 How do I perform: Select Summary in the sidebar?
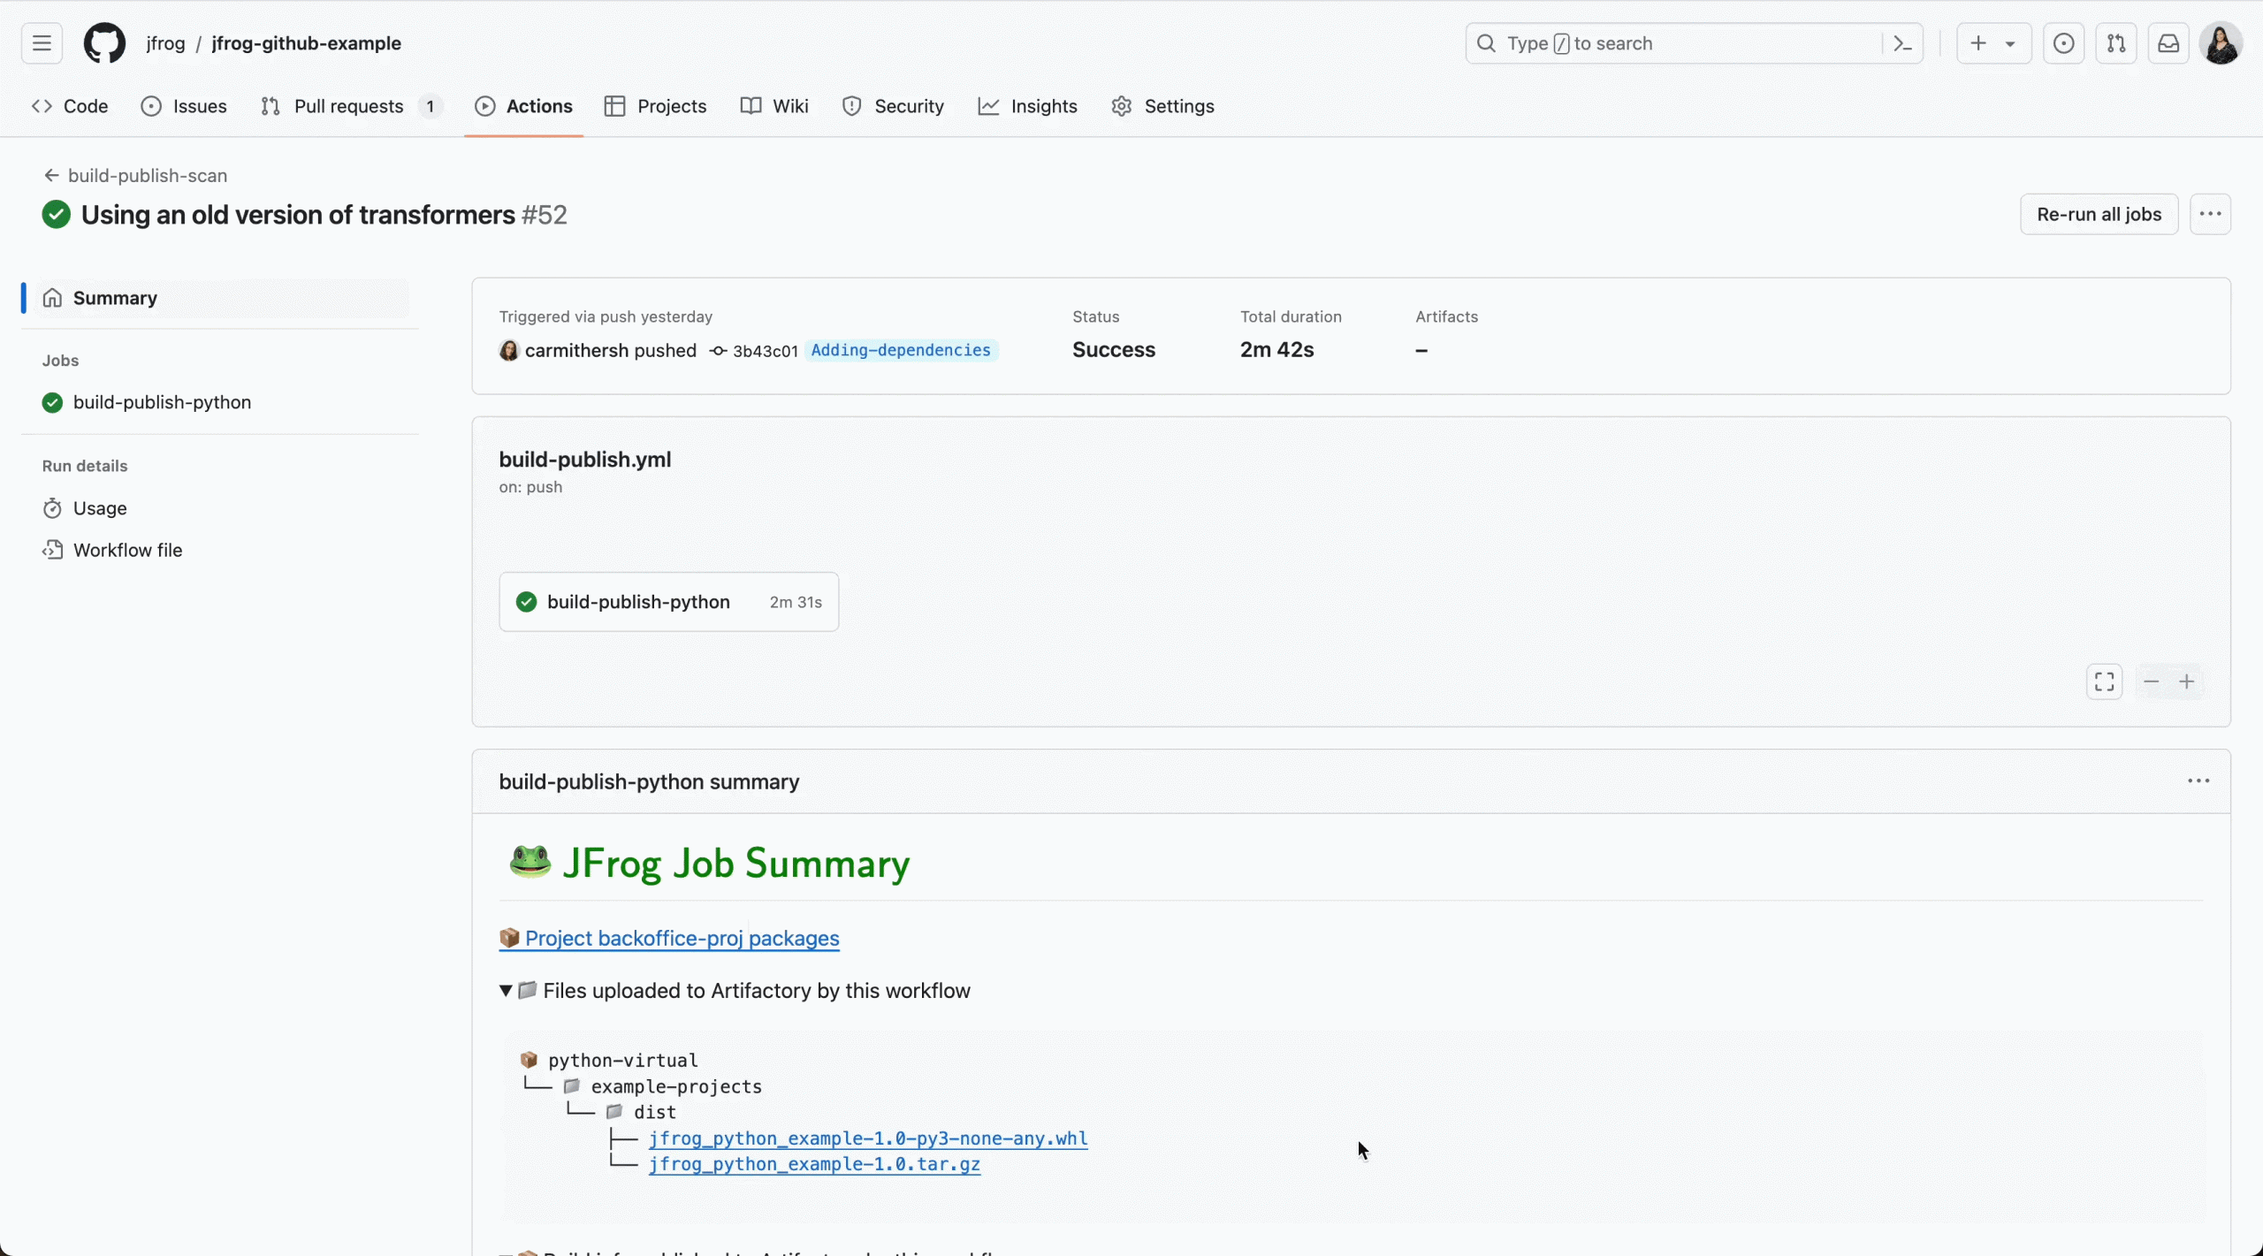point(223,298)
